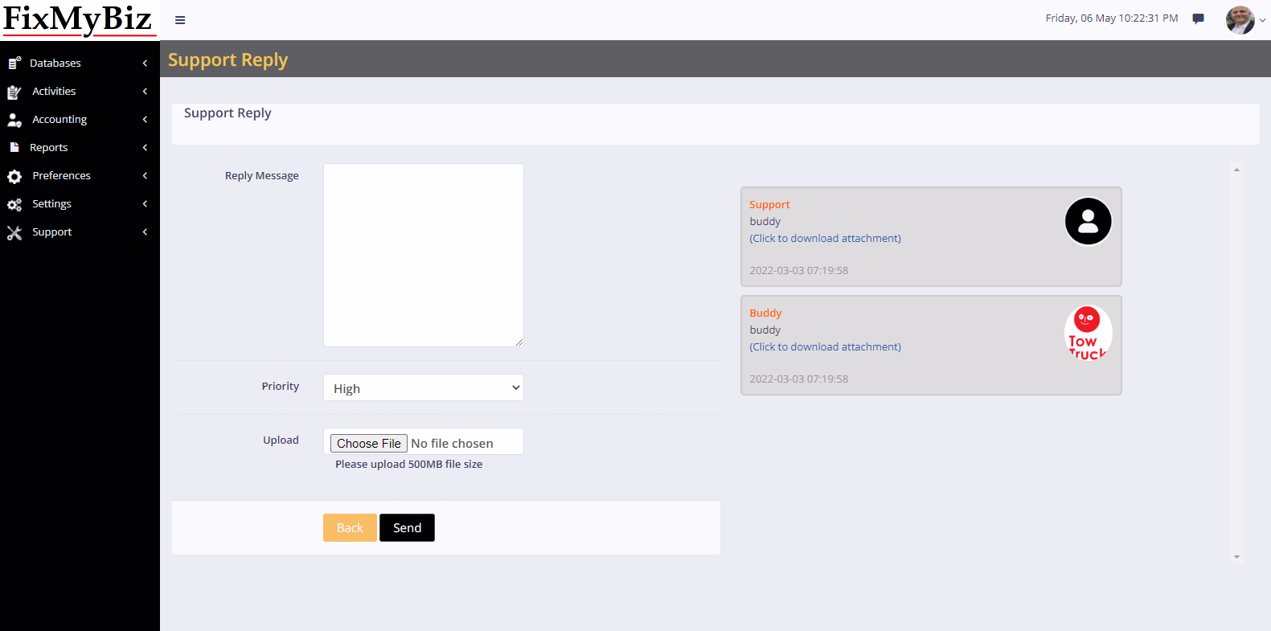Click the Support wrench tools icon
The image size is (1271, 631).
pyautogui.click(x=14, y=232)
